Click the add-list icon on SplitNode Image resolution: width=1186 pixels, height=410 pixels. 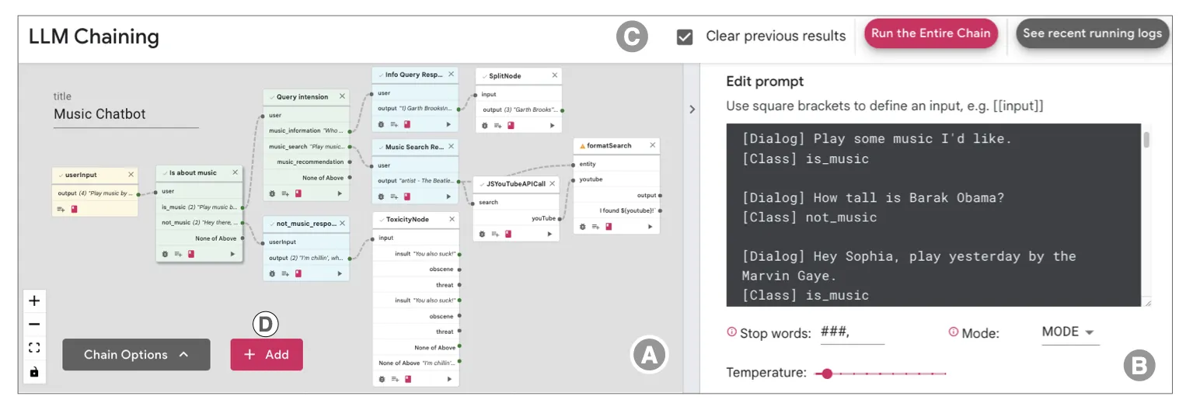tap(496, 124)
